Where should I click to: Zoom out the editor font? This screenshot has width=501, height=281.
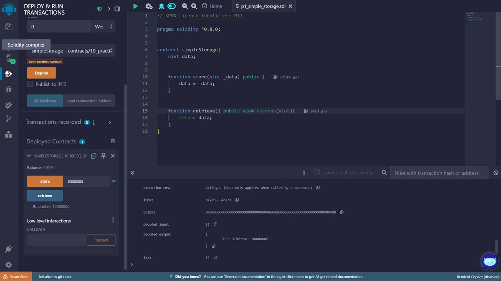(x=185, y=6)
